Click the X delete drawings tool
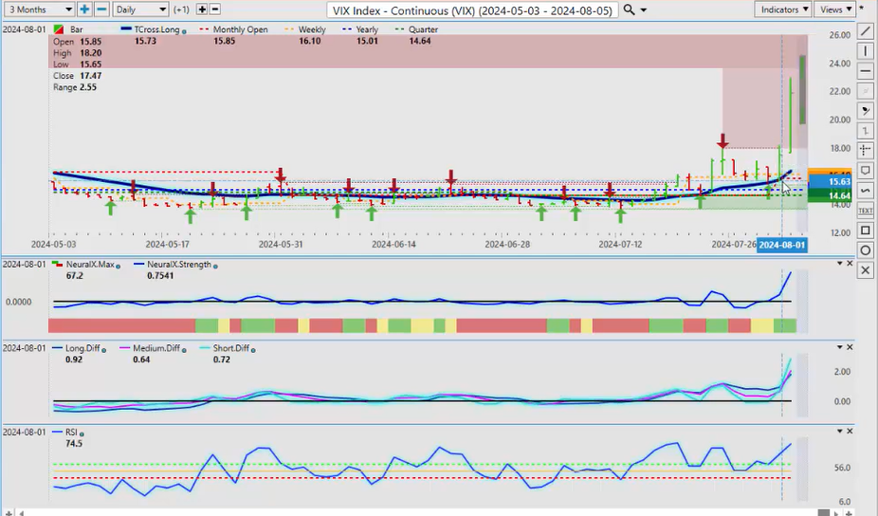This screenshot has height=516, width=878. coord(866,270)
